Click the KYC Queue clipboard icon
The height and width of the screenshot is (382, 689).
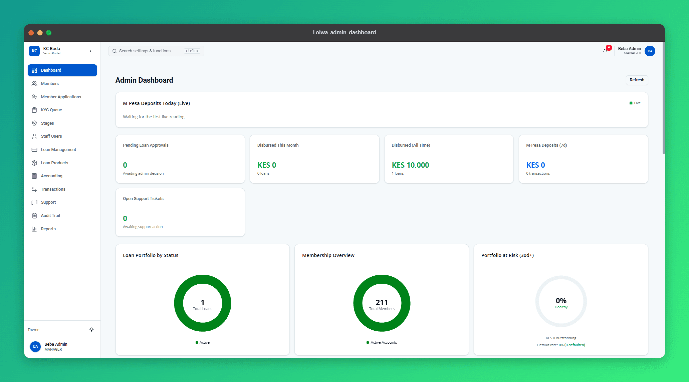pos(34,110)
